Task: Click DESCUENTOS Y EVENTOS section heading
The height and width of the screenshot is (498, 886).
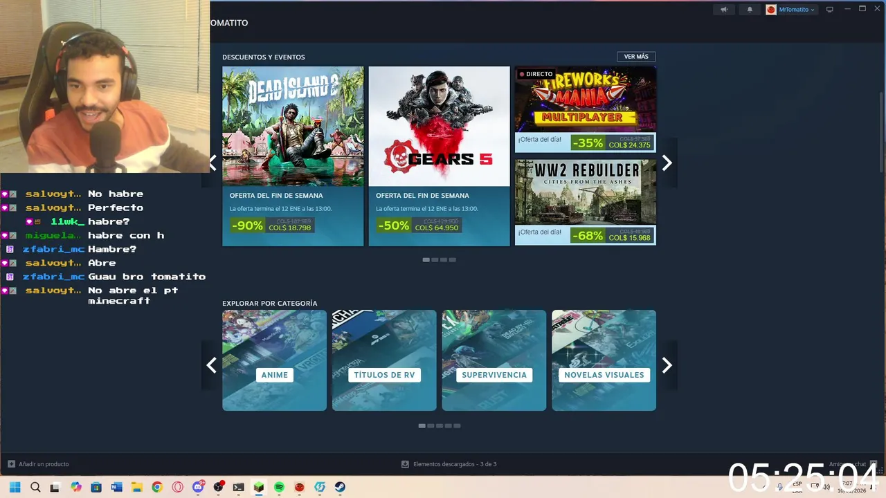Action: click(264, 57)
